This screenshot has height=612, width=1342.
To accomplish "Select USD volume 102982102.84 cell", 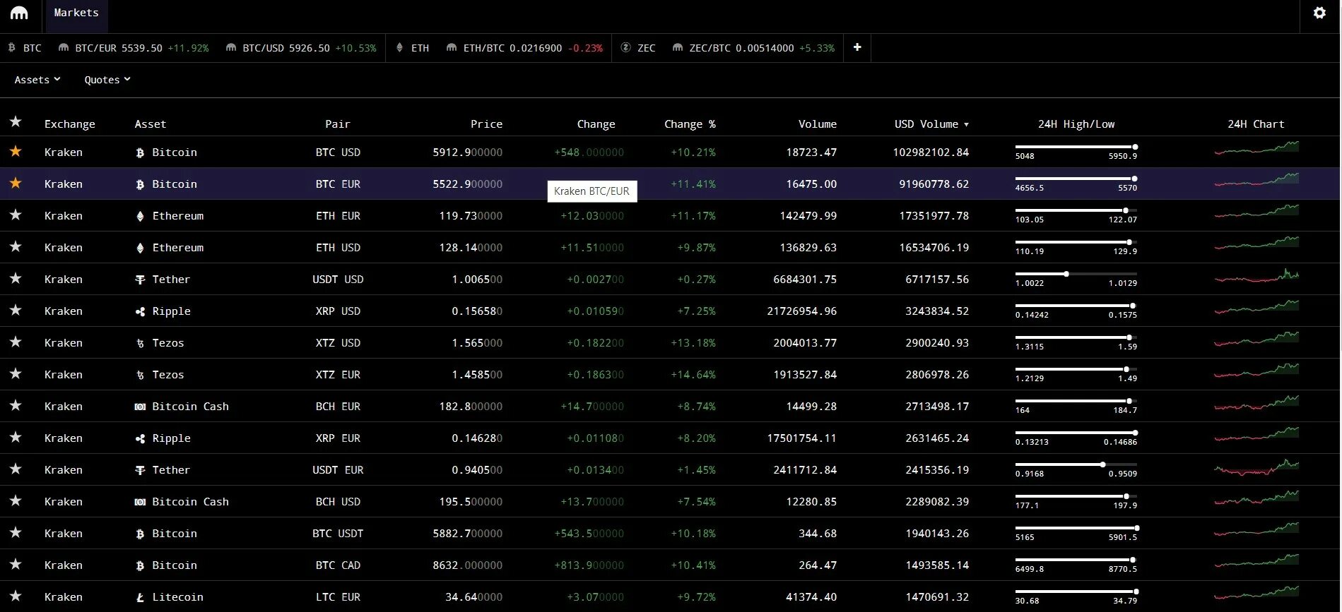I will click(x=931, y=152).
